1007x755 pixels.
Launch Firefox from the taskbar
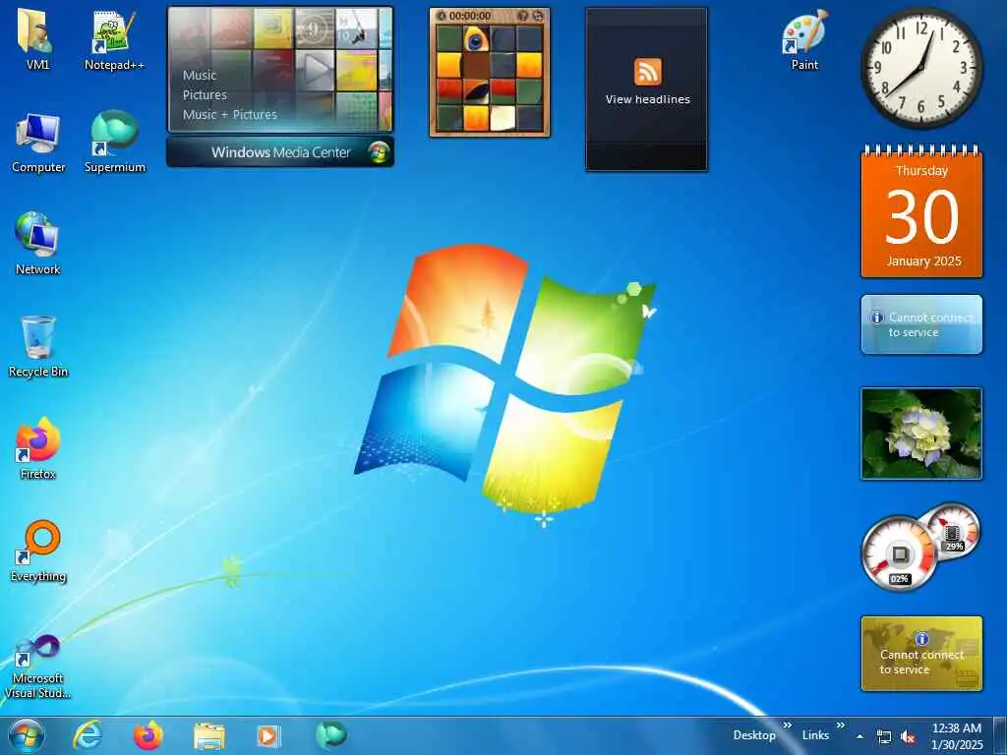[x=148, y=735]
